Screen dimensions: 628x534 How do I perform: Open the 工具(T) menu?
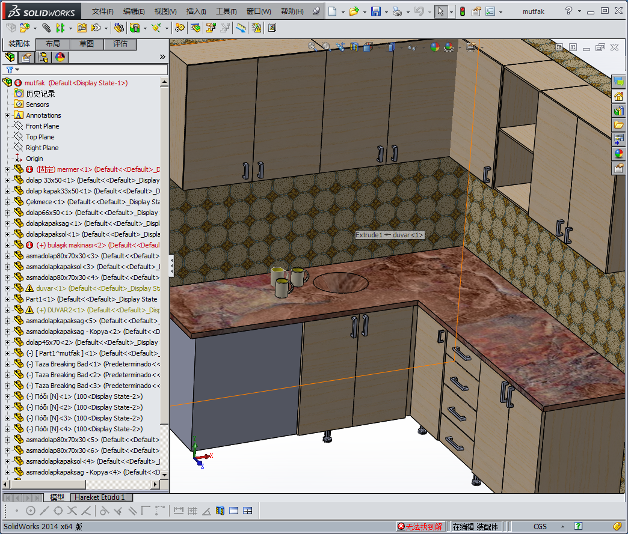point(226,11)
